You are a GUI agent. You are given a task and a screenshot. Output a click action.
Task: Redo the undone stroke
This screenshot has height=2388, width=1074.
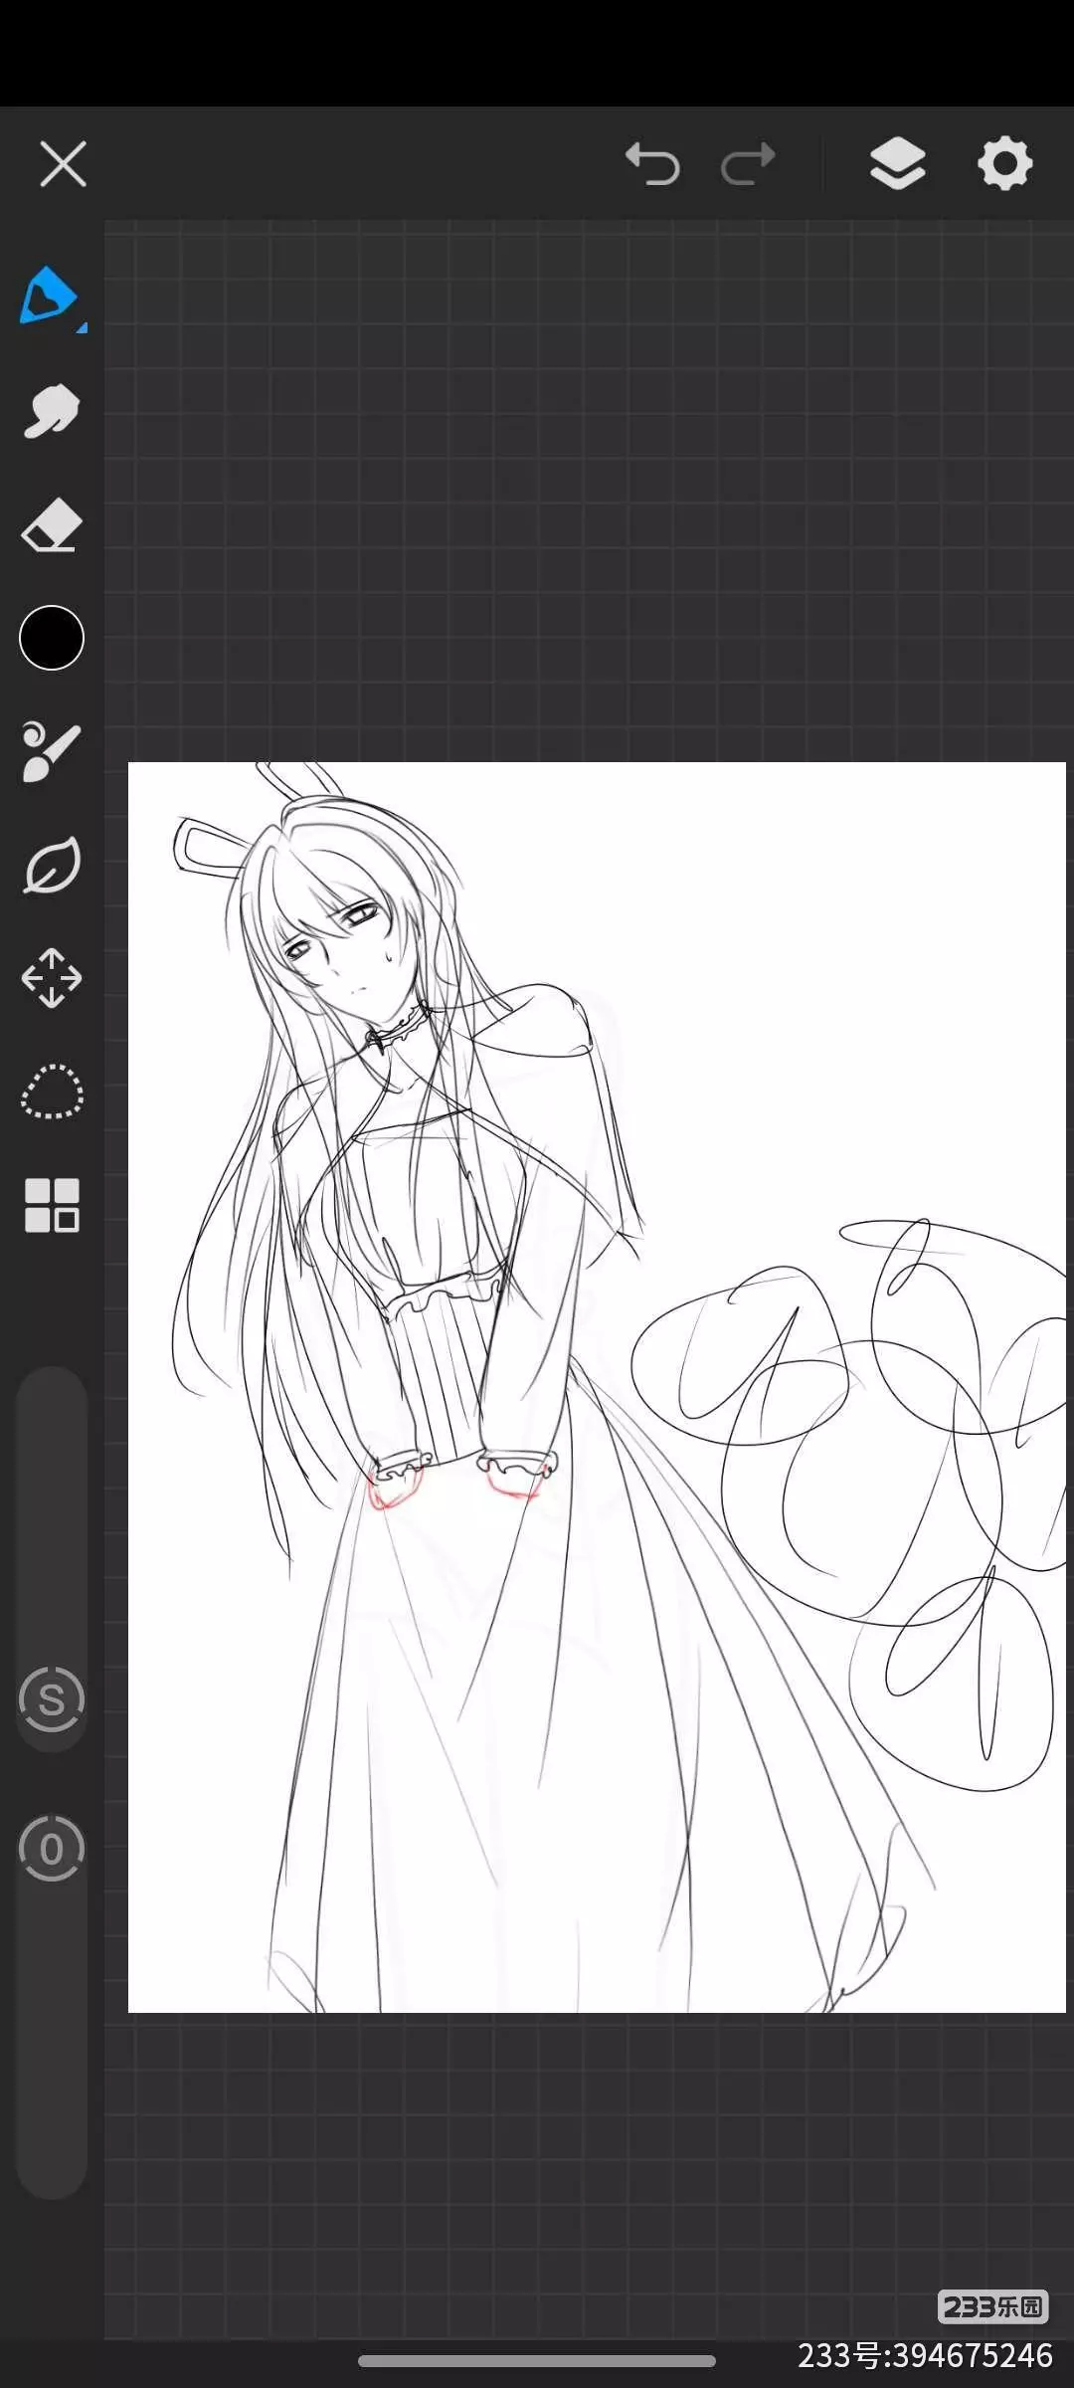pyautogui.click(x=748, y=163)
